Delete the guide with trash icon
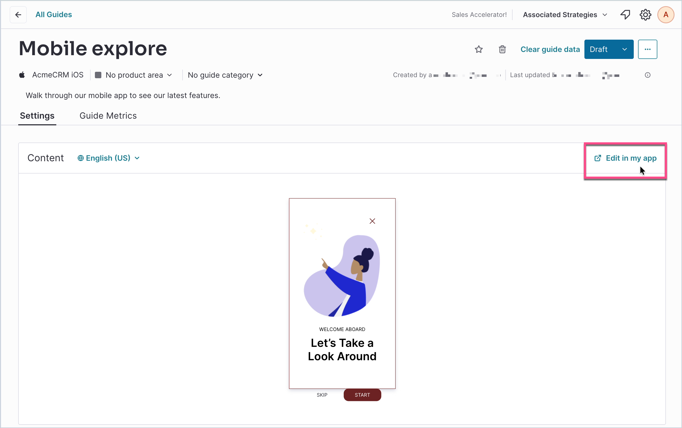The width and height of the screenshot is (682, 428). click(x=502, y=49)
